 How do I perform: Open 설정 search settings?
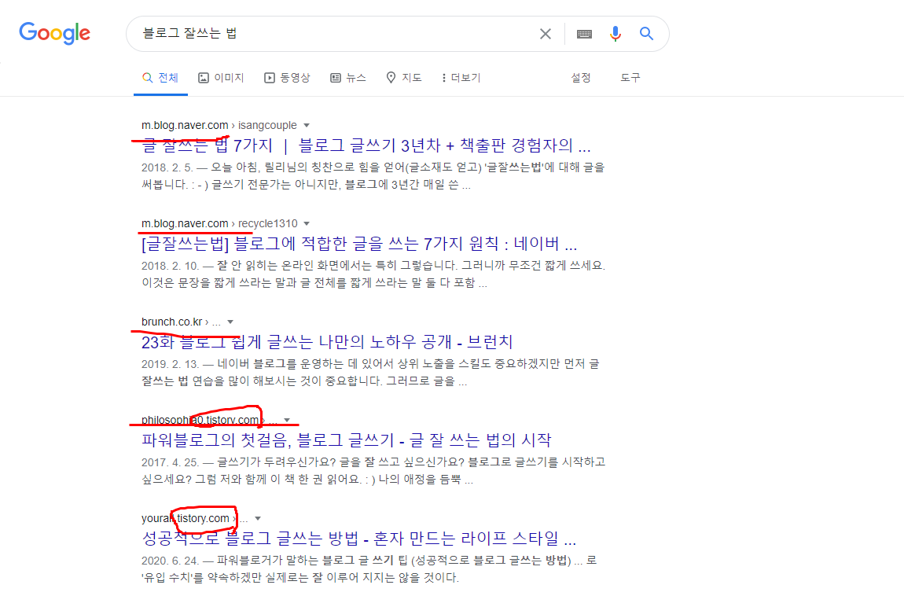[x=581, y=78]
